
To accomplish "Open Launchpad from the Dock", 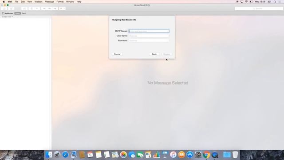I will [57, 155].
